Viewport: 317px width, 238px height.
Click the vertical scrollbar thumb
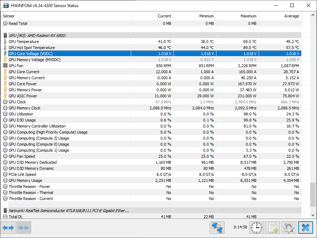[313, 195]
